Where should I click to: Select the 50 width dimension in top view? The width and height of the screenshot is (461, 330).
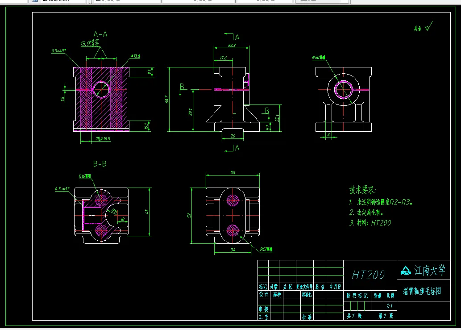tap(233, 173)
